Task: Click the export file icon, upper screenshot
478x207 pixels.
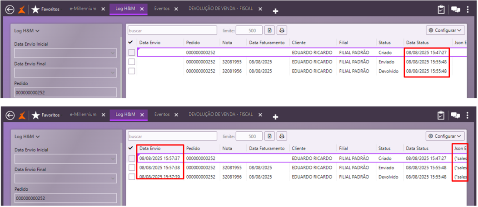Action: pos(269,30)
